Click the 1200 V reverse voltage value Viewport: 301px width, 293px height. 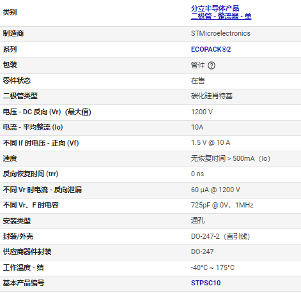click(202, 112)
